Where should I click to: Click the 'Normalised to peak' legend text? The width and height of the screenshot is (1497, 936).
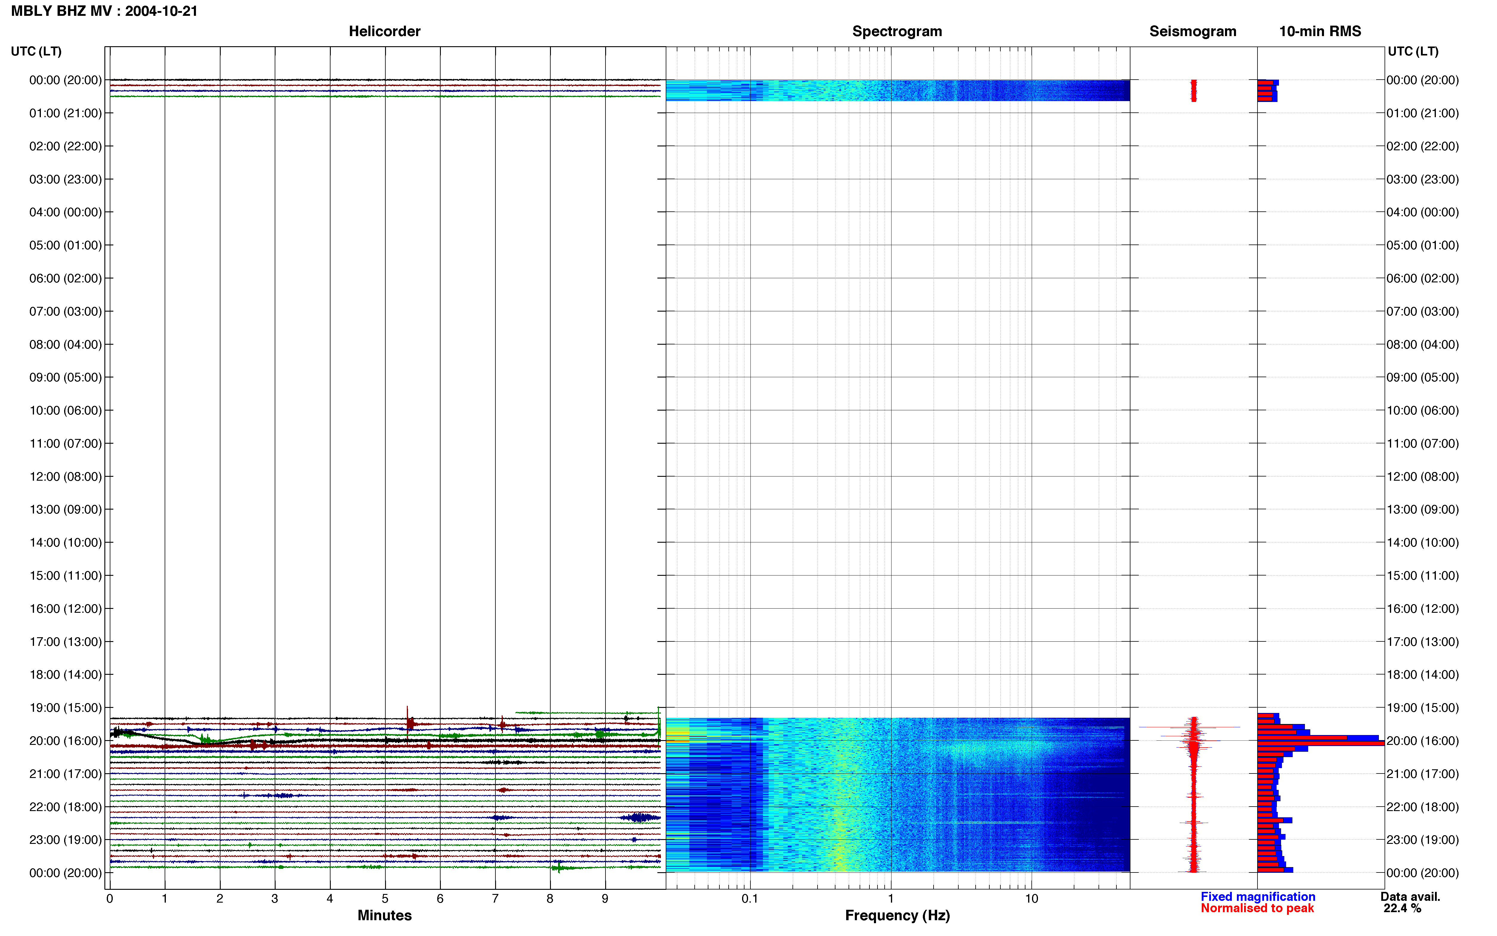tap(1257, 908)
